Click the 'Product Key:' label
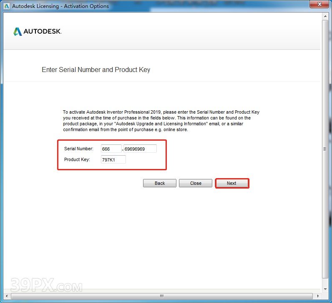Image resolution: width=332 pixels, height=303 pixels. (77, 159)
